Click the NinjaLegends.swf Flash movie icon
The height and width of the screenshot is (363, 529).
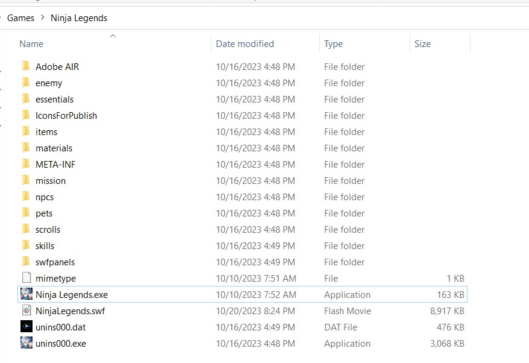(x=27, y=310)
